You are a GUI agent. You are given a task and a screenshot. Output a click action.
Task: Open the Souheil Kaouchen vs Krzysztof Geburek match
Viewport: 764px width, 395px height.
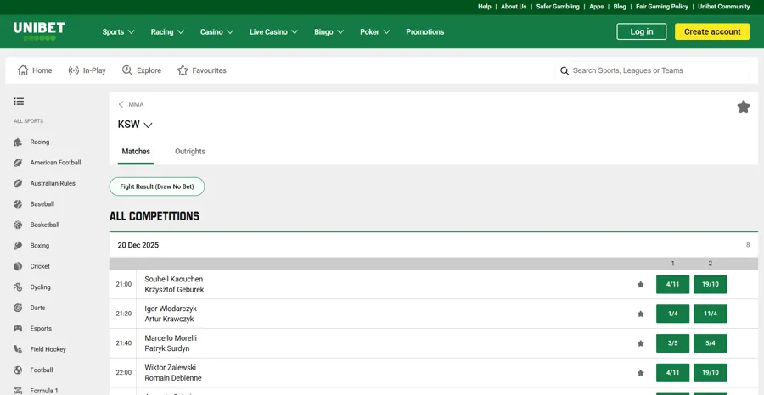pyautogui.click(x=174, y=285)
